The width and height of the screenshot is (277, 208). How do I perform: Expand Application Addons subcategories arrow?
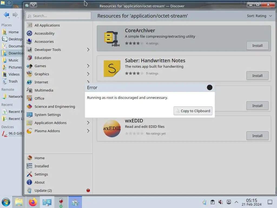(x=88, y=123)
